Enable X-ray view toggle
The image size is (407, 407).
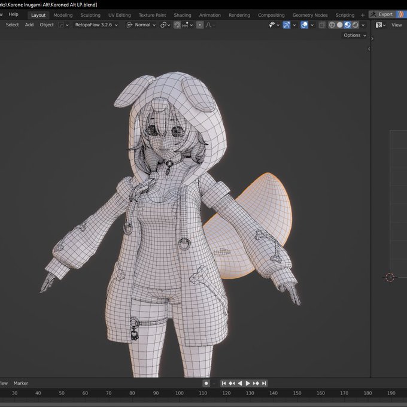pyautogui.click(x=323, y=25)
